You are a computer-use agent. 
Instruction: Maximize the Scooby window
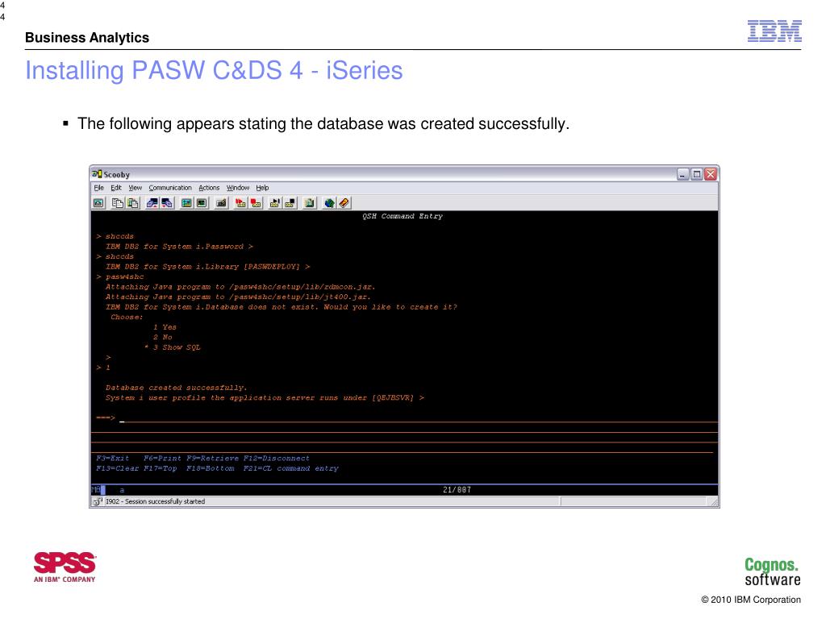[696, 174]
